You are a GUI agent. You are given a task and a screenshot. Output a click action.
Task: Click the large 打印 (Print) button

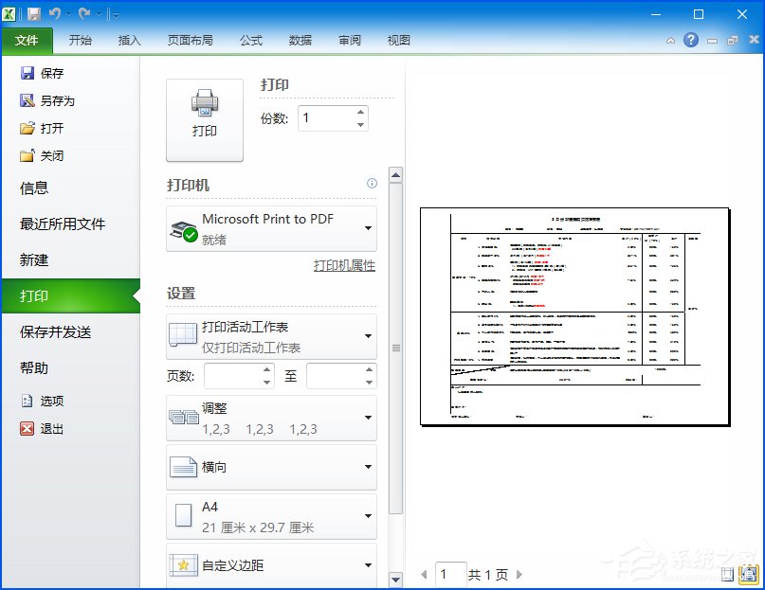click(204, 116)
